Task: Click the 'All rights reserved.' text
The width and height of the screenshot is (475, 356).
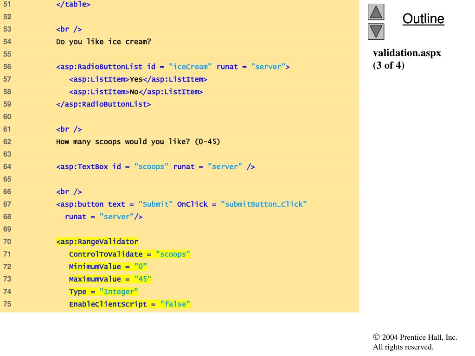Action: [x=403, y=347]
